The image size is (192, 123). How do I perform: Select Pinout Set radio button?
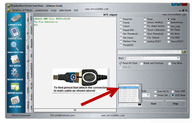(x=155, y=95)
